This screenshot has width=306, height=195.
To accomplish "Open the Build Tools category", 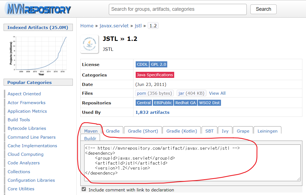I will [19, 120].
